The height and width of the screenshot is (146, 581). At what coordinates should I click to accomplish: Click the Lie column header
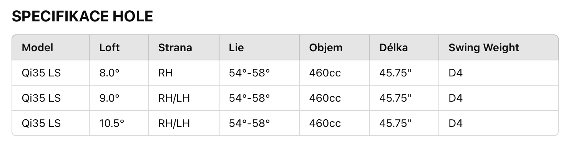[236, 47]
